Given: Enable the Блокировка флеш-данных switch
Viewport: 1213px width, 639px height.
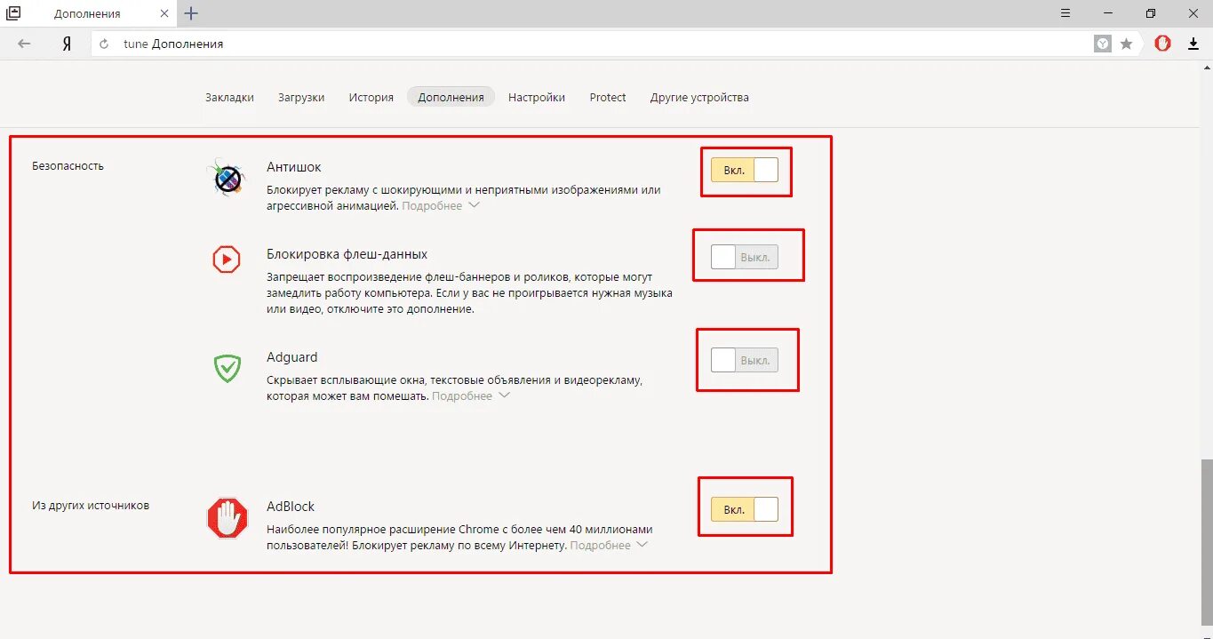Looking at the screenshot, I should coord(745,258).
